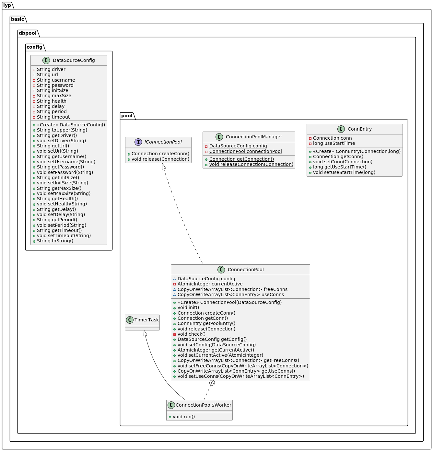Click «Create» ConnectionPool(DataSourceConfig) constructor
The width and height of the screenshot is (433, 451).
point(229,302)
